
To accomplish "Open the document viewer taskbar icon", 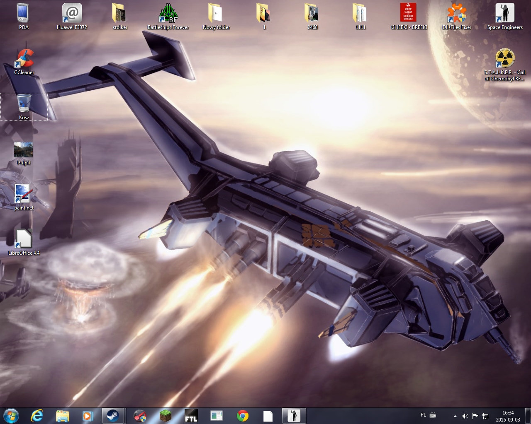I will click(217, 415).
